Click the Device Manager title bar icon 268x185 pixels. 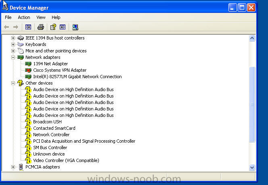coord(5,7)
